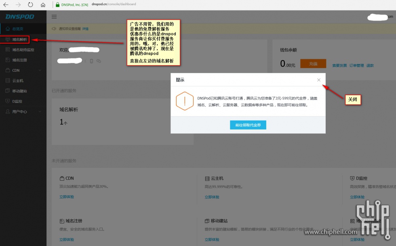Click the 1个 domain count value
396x246 pixels.
[x=63, y=122]
